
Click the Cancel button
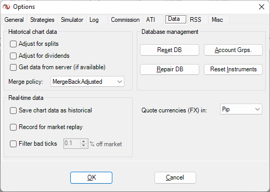[x=175, y=177]
